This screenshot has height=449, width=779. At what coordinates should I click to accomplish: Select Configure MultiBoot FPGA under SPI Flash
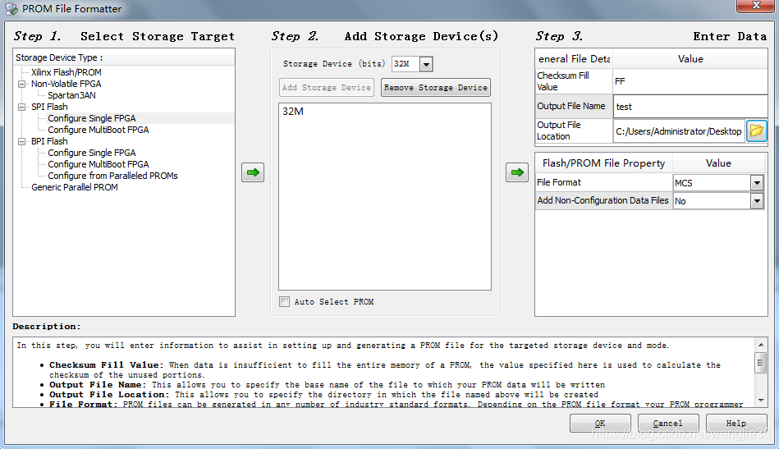point(98,130)
